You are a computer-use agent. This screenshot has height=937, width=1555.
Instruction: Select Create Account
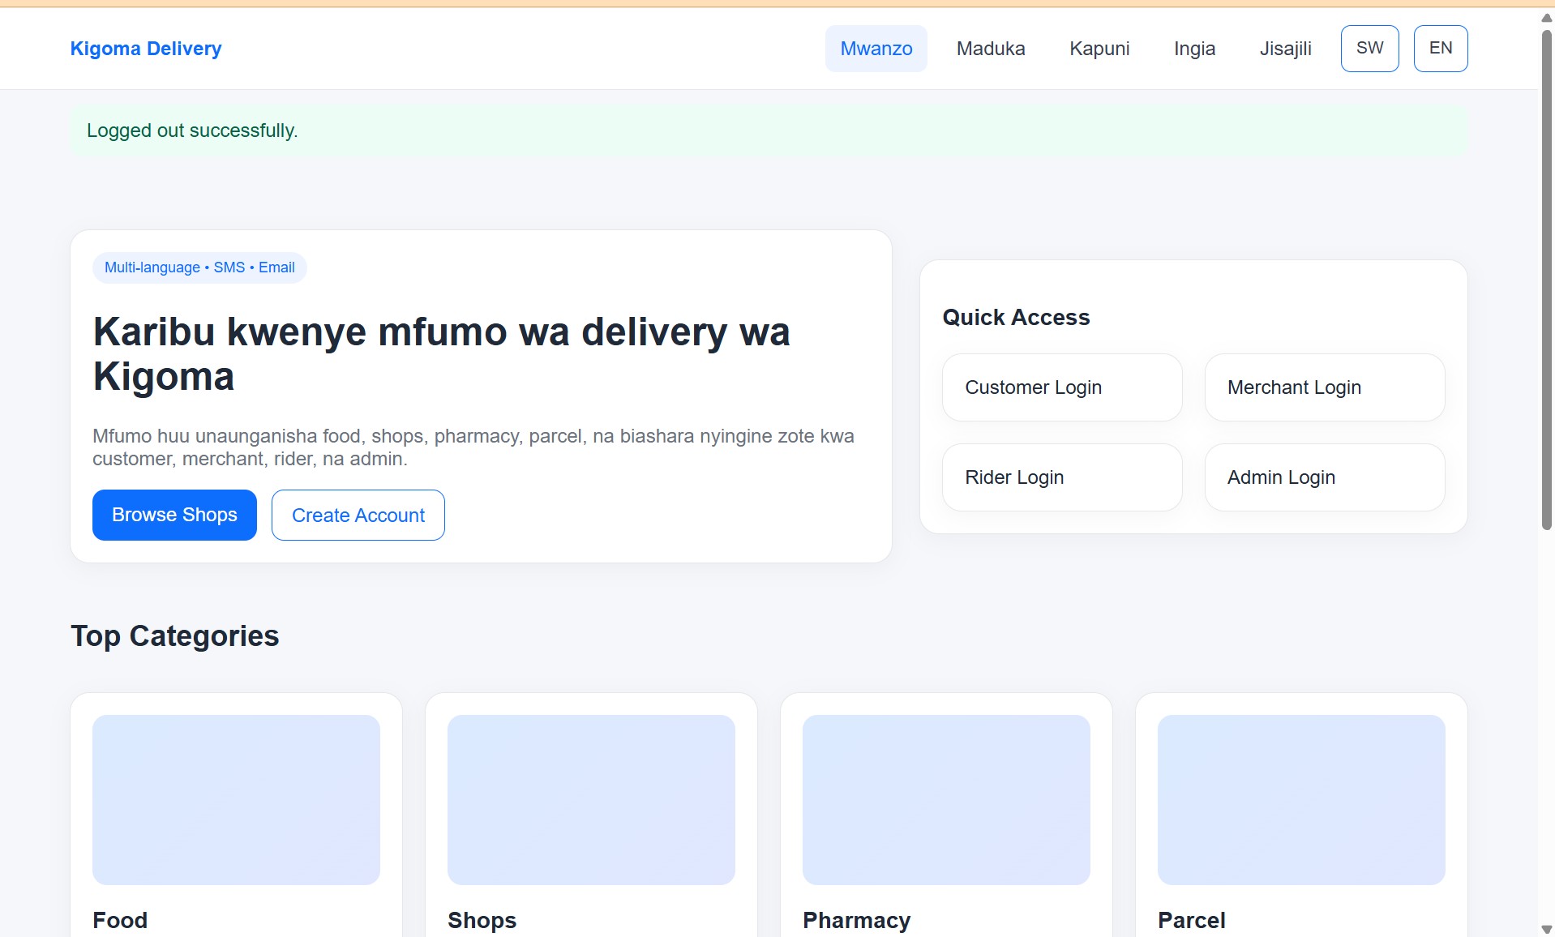point(358,515)
